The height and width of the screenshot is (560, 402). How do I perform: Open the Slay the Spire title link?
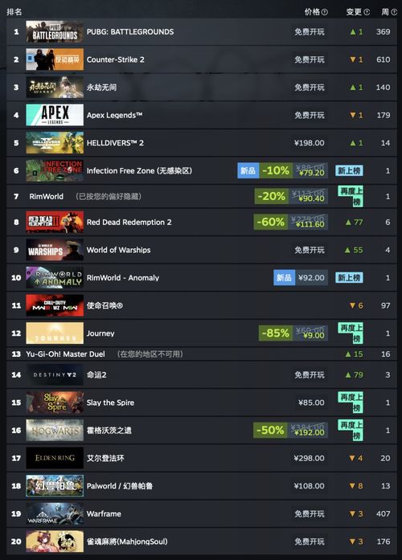pyautogui.click(x=110, y=403)
